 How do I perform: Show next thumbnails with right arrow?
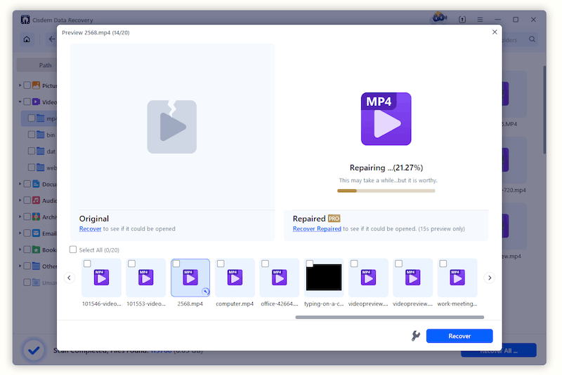click(x=490, y=278)
